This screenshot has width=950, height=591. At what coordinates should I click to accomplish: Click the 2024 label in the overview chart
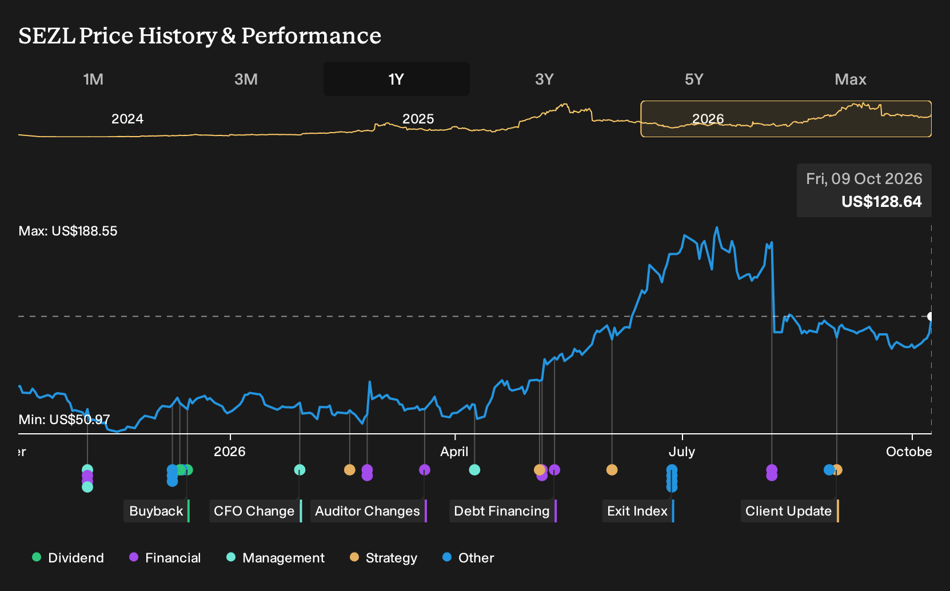click(x=127, y=119)
